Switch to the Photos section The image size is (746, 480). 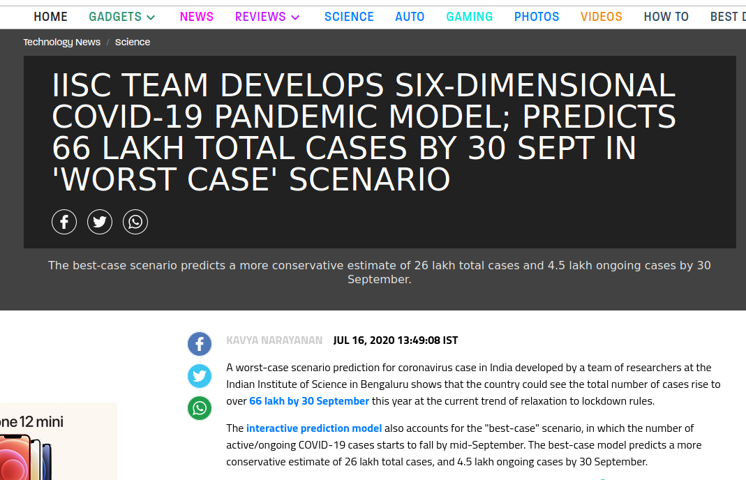click(537, 17)
